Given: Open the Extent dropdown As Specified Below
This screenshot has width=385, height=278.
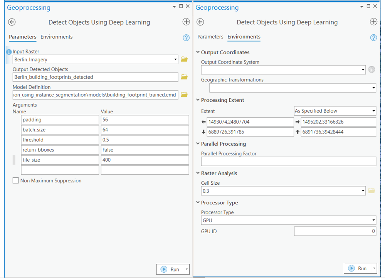Looking at the screenshot, I should tap(373, 111).
